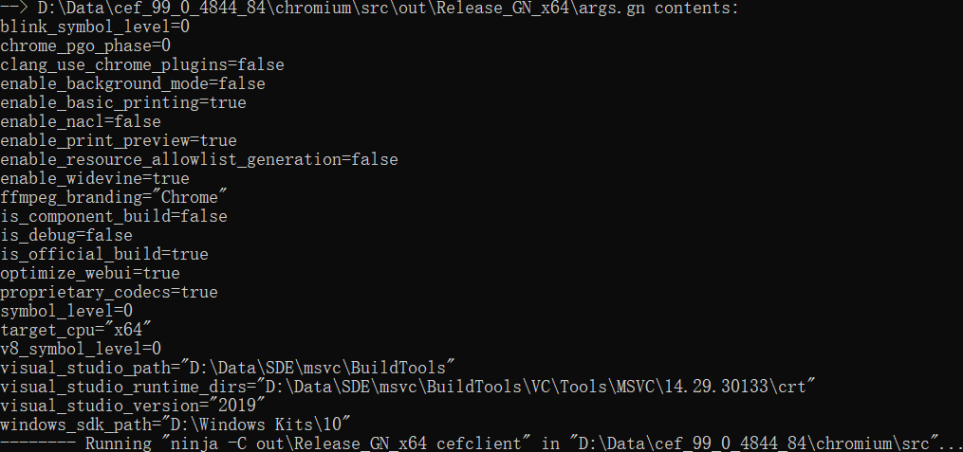The image size is (963, 452).
Task: Click the chrome_pgo_phase=0 line
Action: [85, 45]
